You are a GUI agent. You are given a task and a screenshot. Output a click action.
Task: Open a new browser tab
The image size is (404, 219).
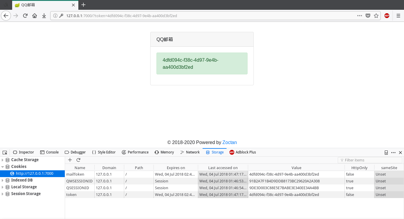(83, 5)
